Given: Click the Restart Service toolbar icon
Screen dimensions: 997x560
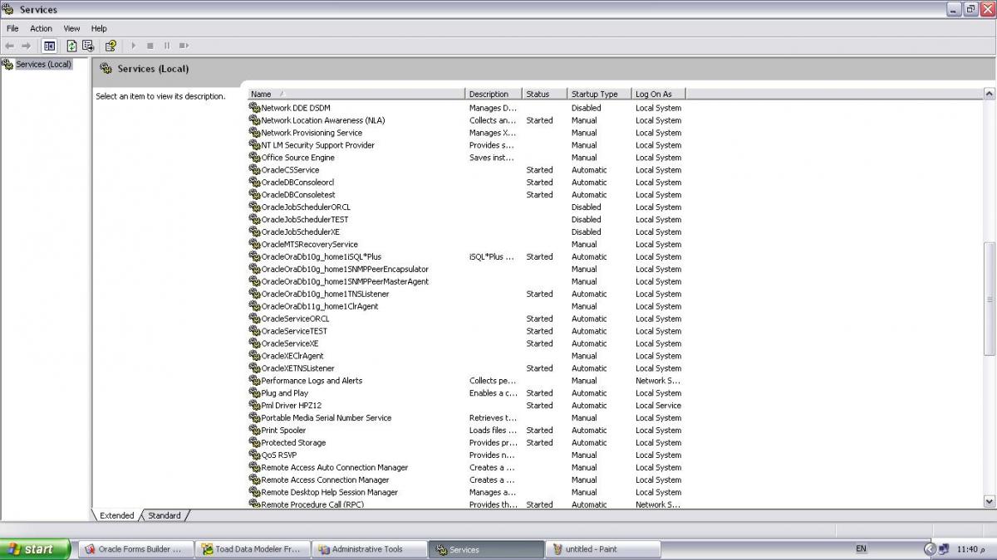Looking at the screenshot, I should click(184, 46).
